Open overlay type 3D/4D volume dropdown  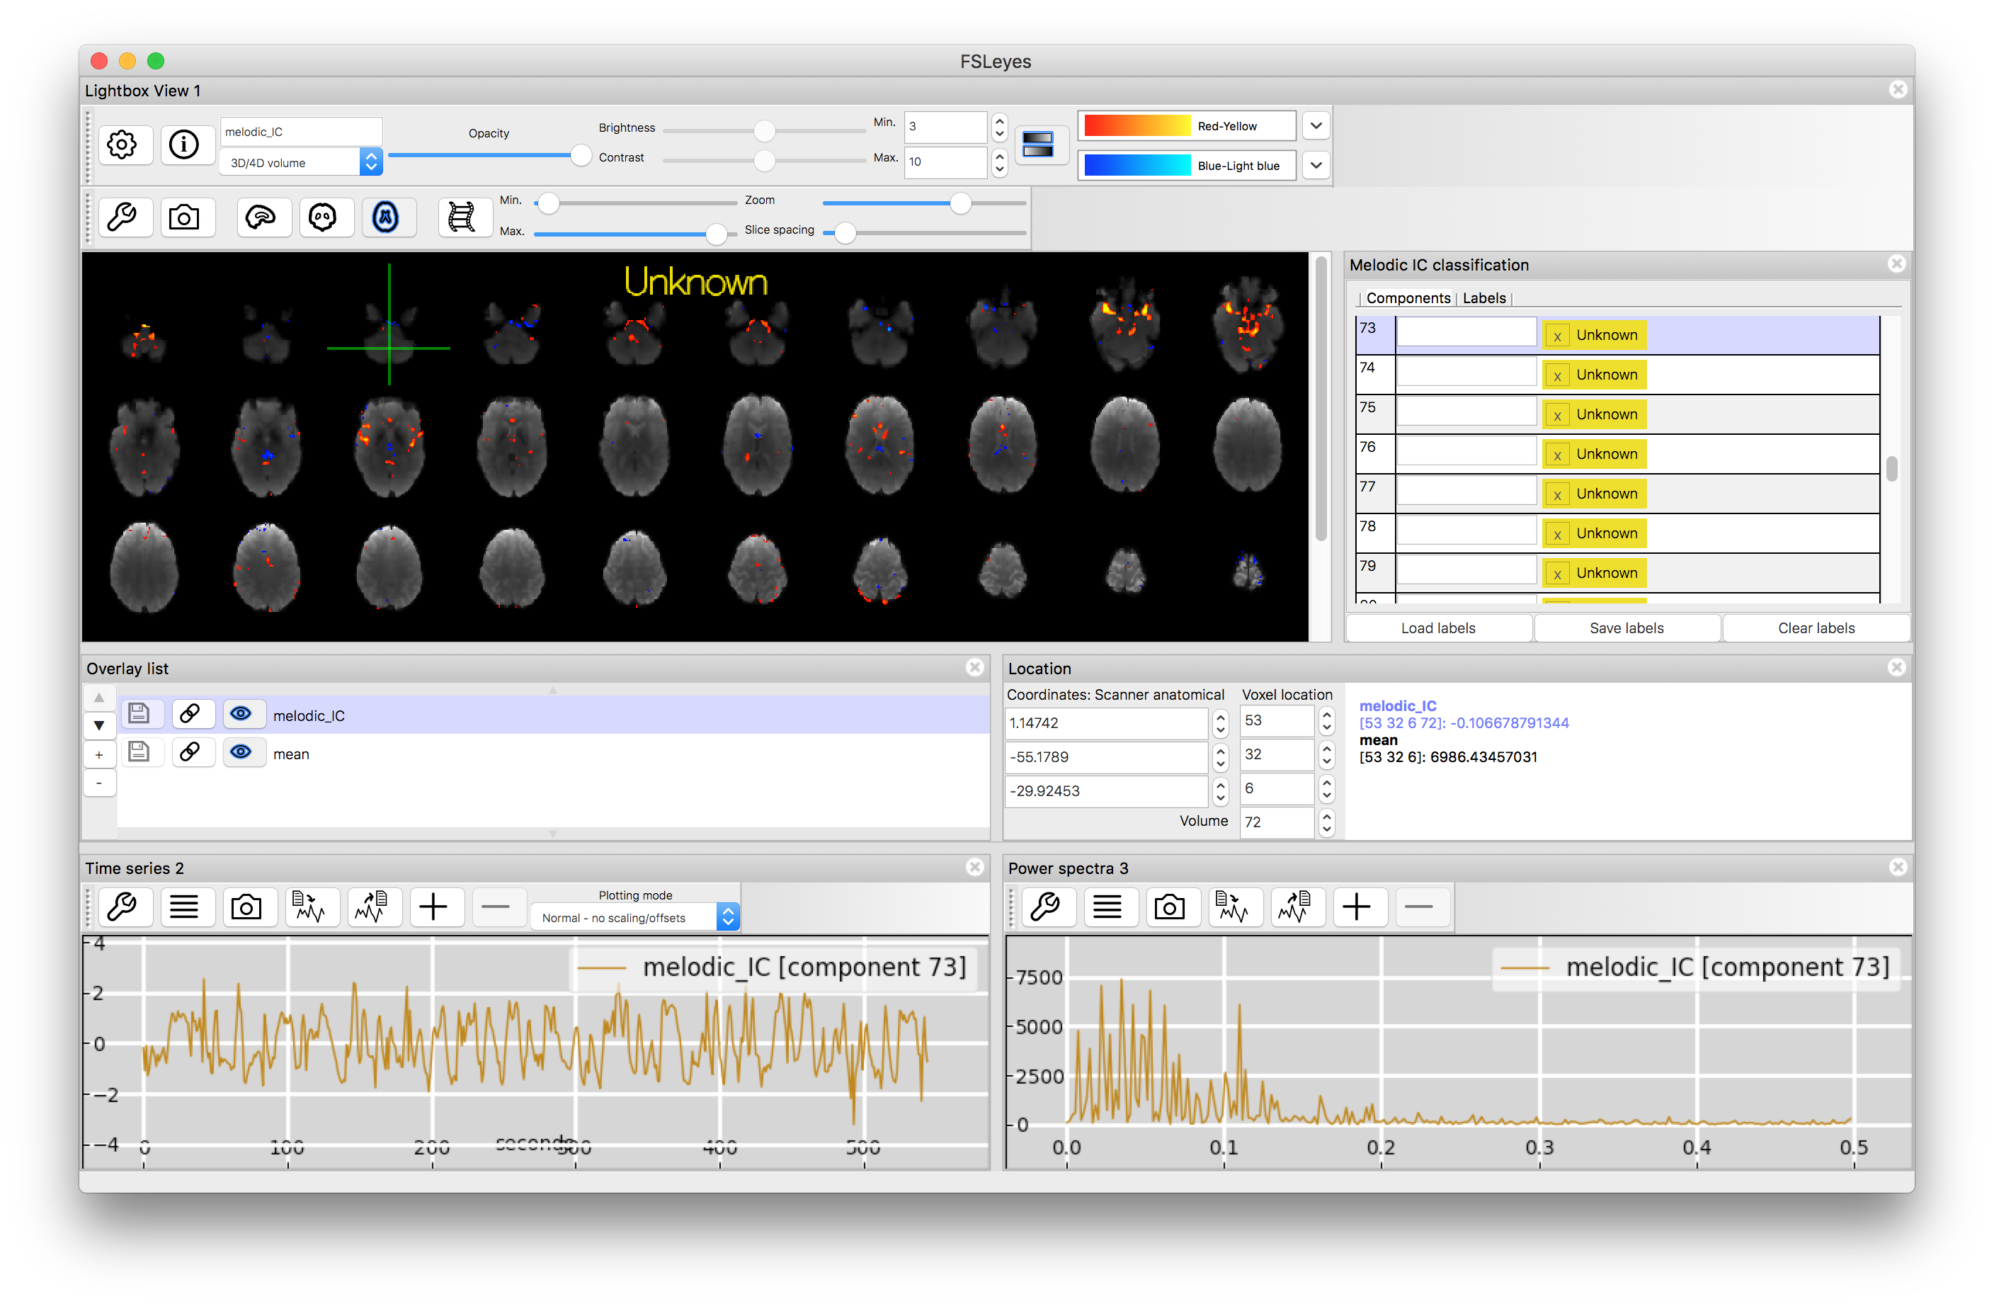point(301,163)
